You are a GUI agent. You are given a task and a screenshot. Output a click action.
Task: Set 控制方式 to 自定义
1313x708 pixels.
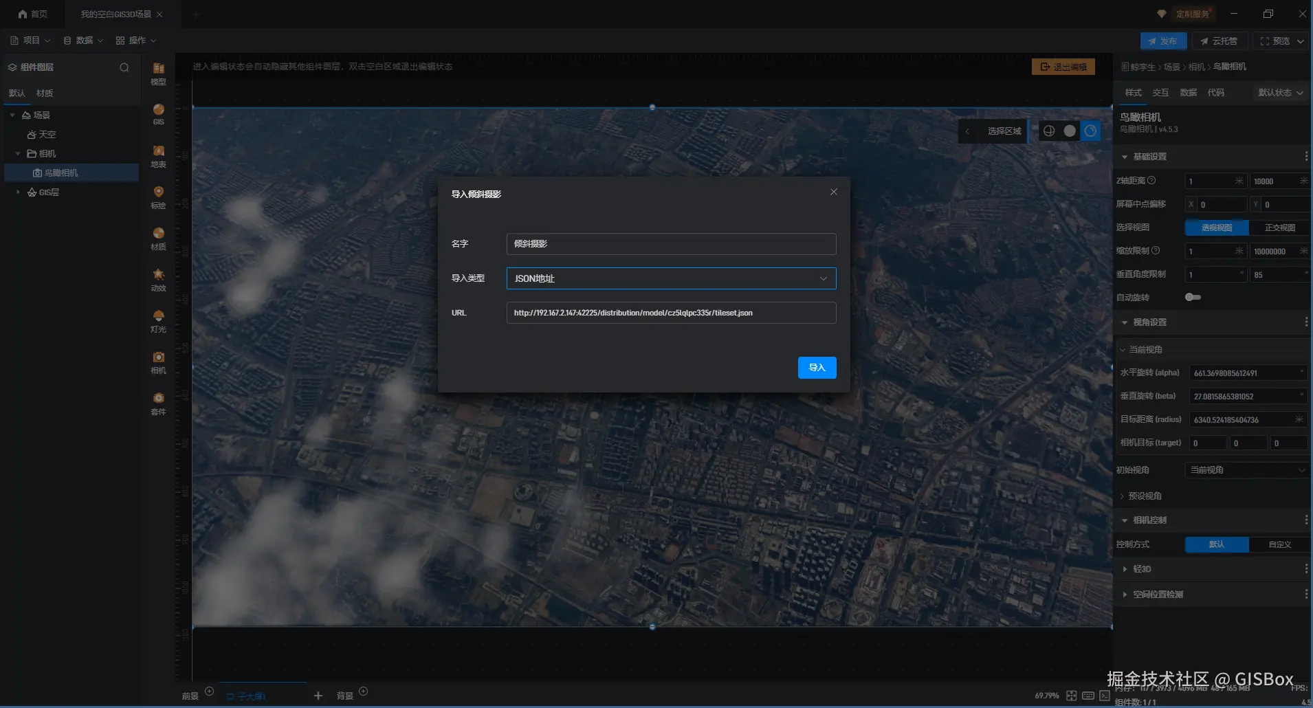pyautogui.click(x=1279, y=544)
